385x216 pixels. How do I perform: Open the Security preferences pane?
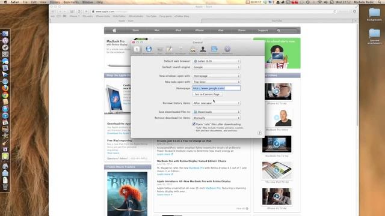[193, 50]
